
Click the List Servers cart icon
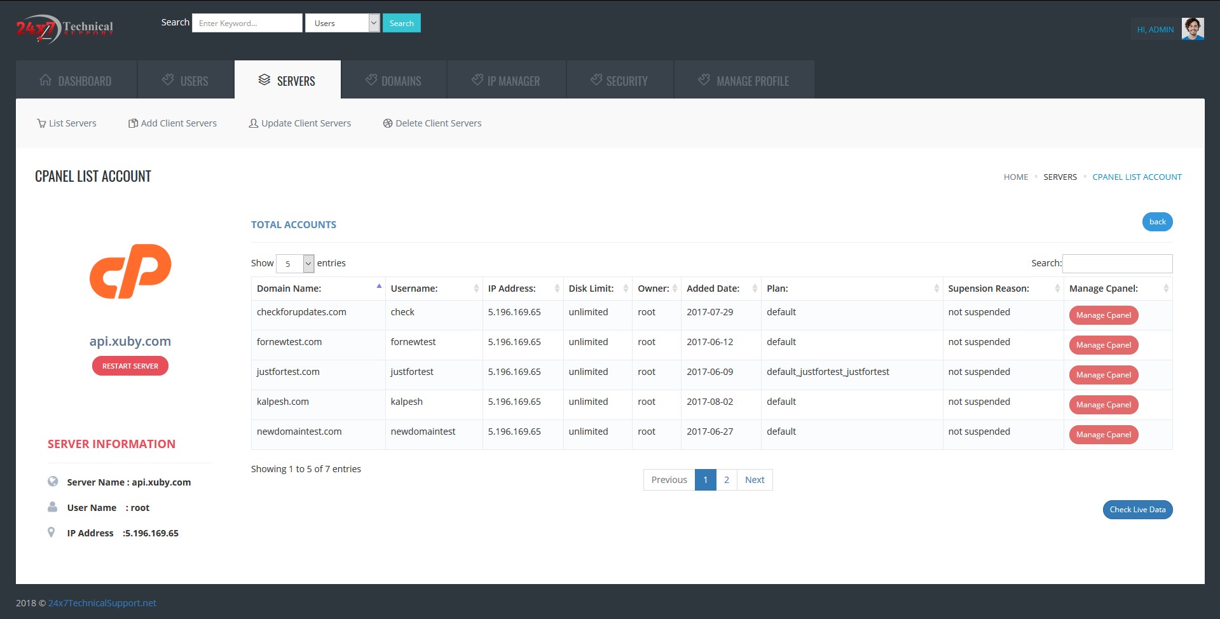(41, 123)
